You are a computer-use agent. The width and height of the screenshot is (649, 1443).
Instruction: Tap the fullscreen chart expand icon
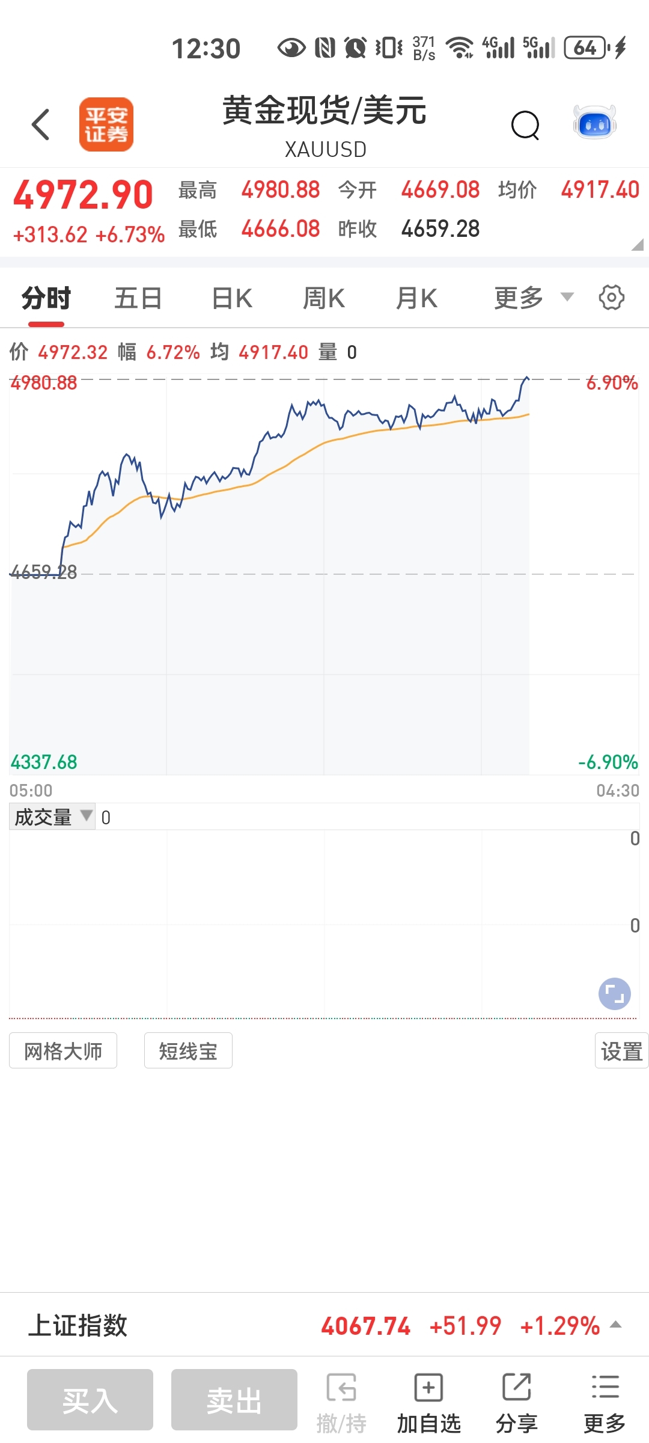click(614, 993)
